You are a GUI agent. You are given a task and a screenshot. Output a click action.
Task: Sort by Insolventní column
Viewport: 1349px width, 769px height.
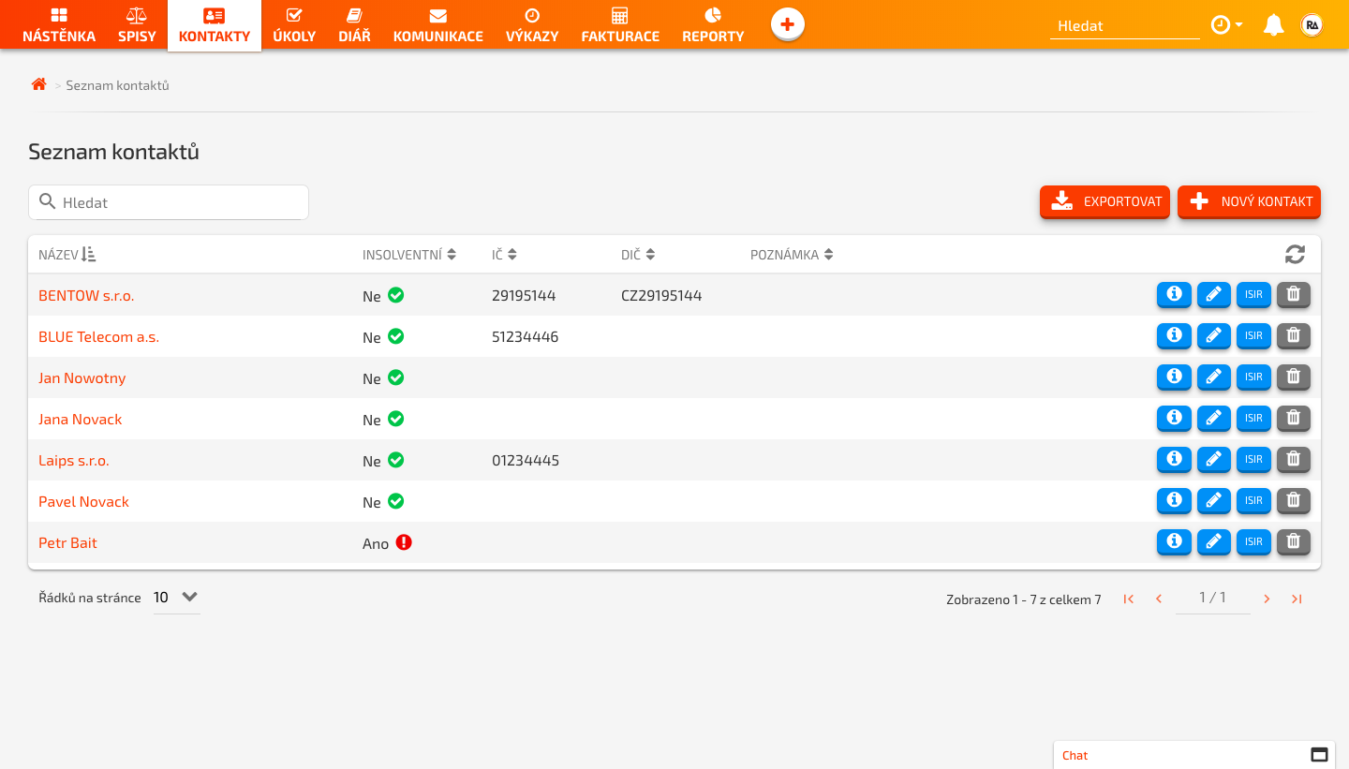point(409,255)
